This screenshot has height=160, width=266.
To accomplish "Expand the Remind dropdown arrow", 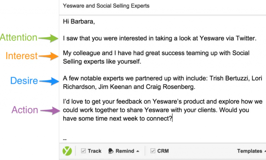I will (x=138, y=151).
